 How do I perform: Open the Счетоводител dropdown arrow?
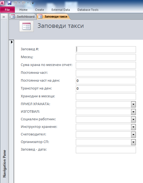pyautogui.click(x=134, y=135)
